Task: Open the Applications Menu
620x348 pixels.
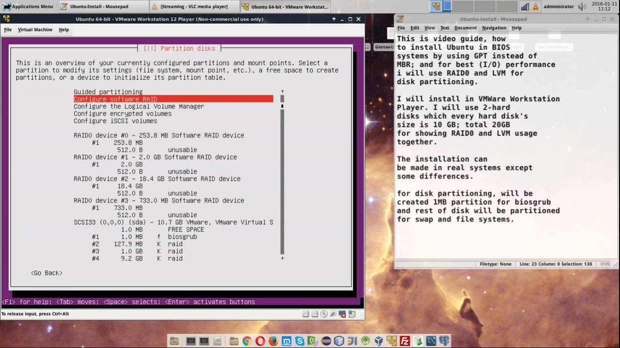Action: (x=28, y=6)
